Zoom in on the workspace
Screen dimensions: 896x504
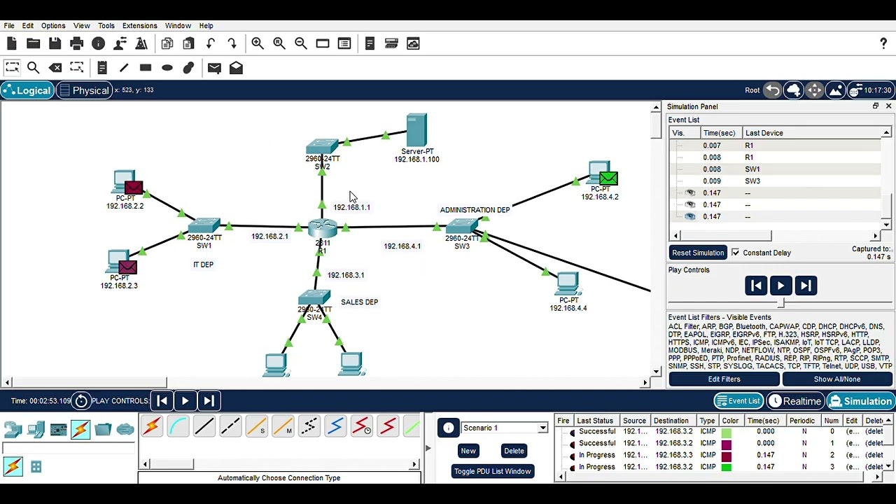tap(258, 43)
